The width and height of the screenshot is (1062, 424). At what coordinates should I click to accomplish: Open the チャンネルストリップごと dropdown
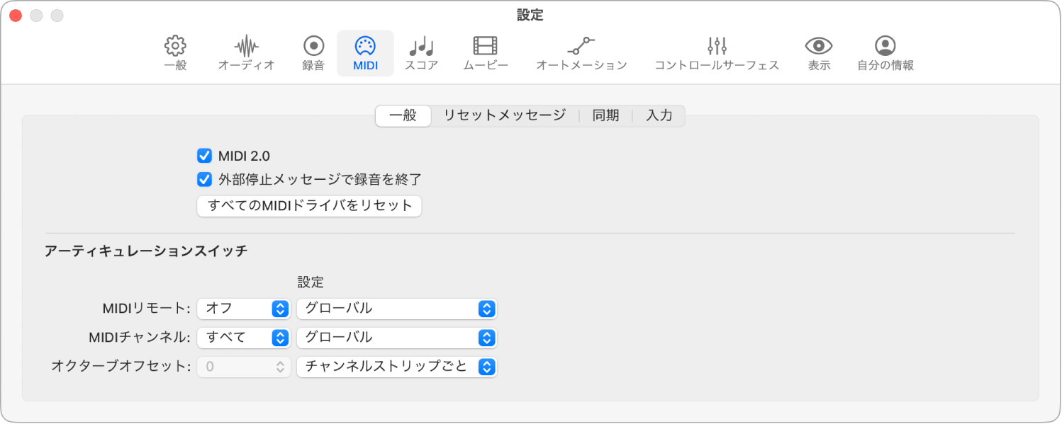[x=396, y=367]
